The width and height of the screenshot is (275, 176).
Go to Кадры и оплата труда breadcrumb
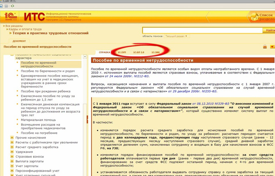[25, 29]
